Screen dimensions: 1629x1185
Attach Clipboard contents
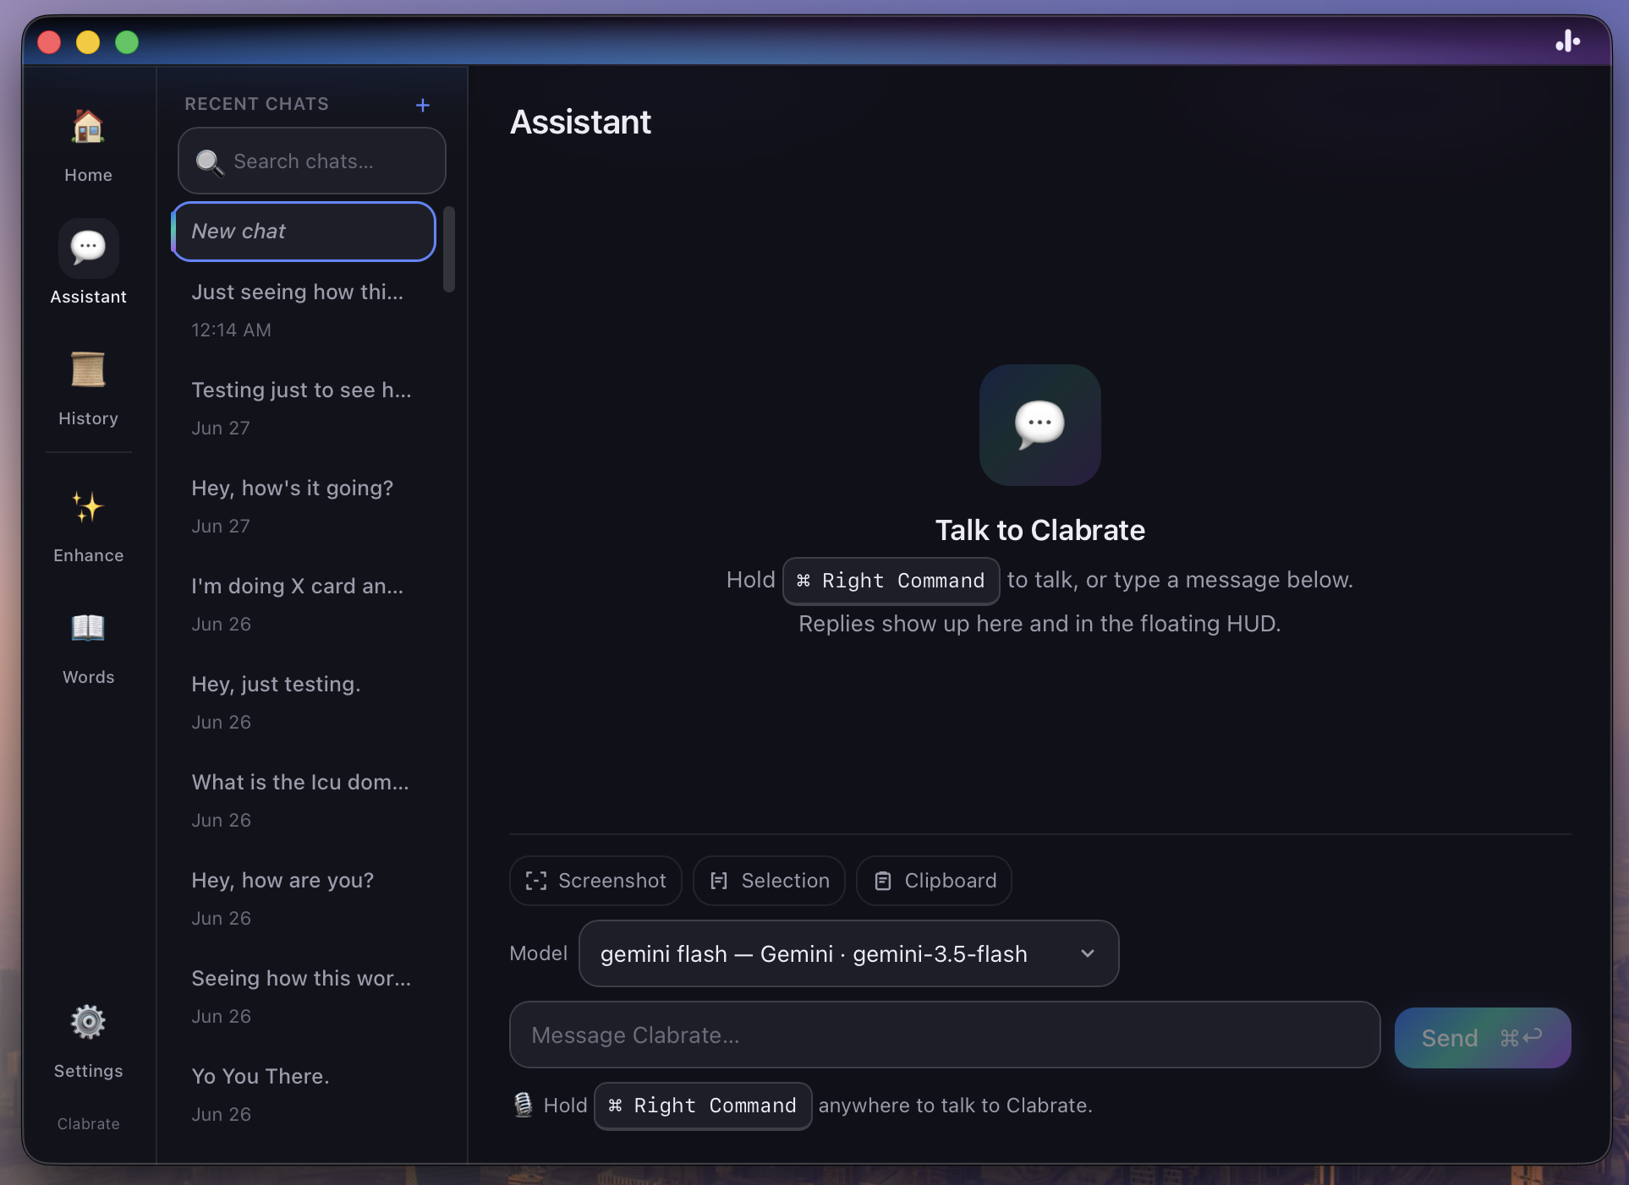point(934,881)
